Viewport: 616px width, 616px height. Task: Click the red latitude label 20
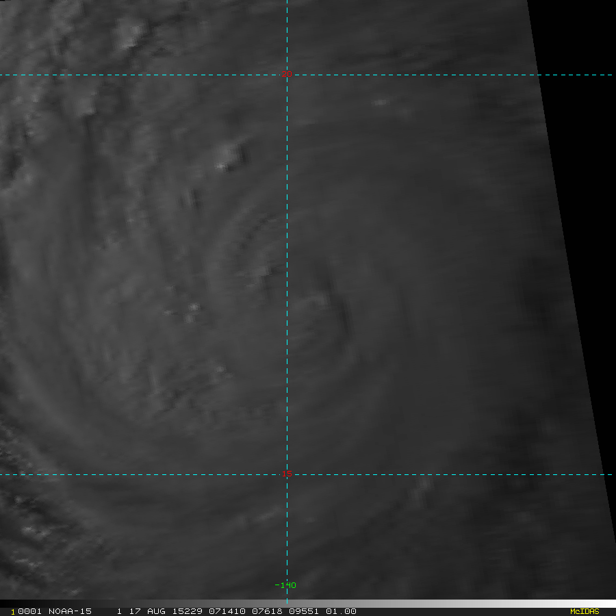[x=287, y=74]
